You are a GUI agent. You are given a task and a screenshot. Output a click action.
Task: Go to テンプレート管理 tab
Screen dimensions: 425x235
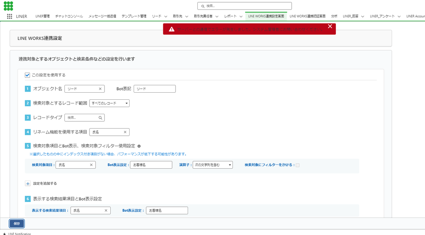[x=134, y=16]
